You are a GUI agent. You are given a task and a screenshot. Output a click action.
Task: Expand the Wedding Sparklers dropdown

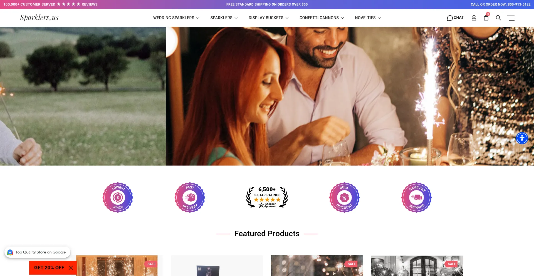coord(176,18)
